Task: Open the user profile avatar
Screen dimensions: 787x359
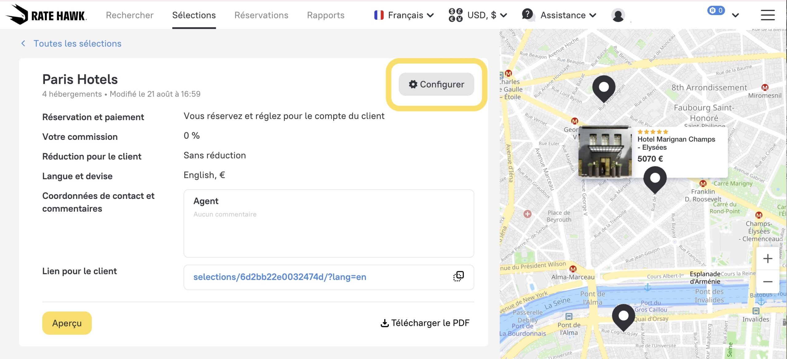Action: (618, 15)
